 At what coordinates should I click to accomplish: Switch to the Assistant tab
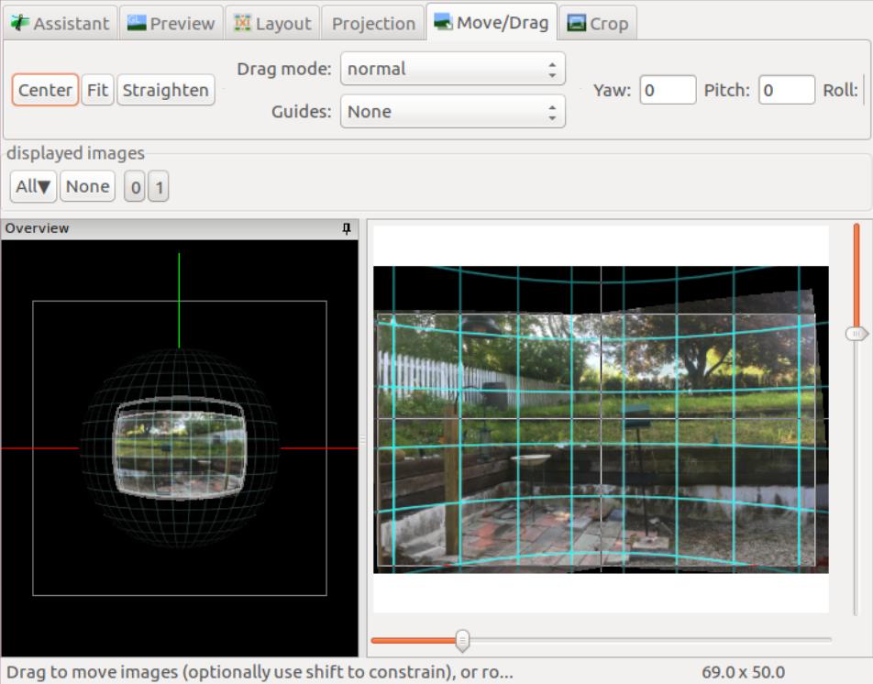coord(61,23)
